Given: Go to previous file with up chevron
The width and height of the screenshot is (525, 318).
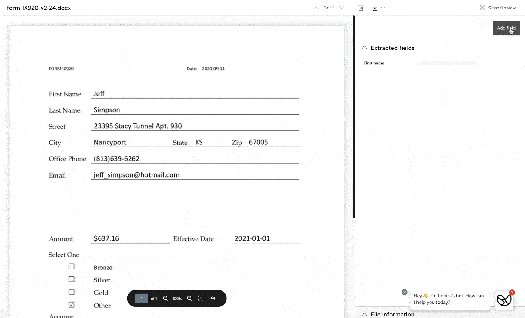Looking at the screenshot, I should [316, 8].
